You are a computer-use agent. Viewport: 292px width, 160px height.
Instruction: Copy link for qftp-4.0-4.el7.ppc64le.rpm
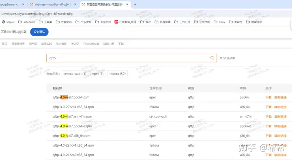click(280, 126)
